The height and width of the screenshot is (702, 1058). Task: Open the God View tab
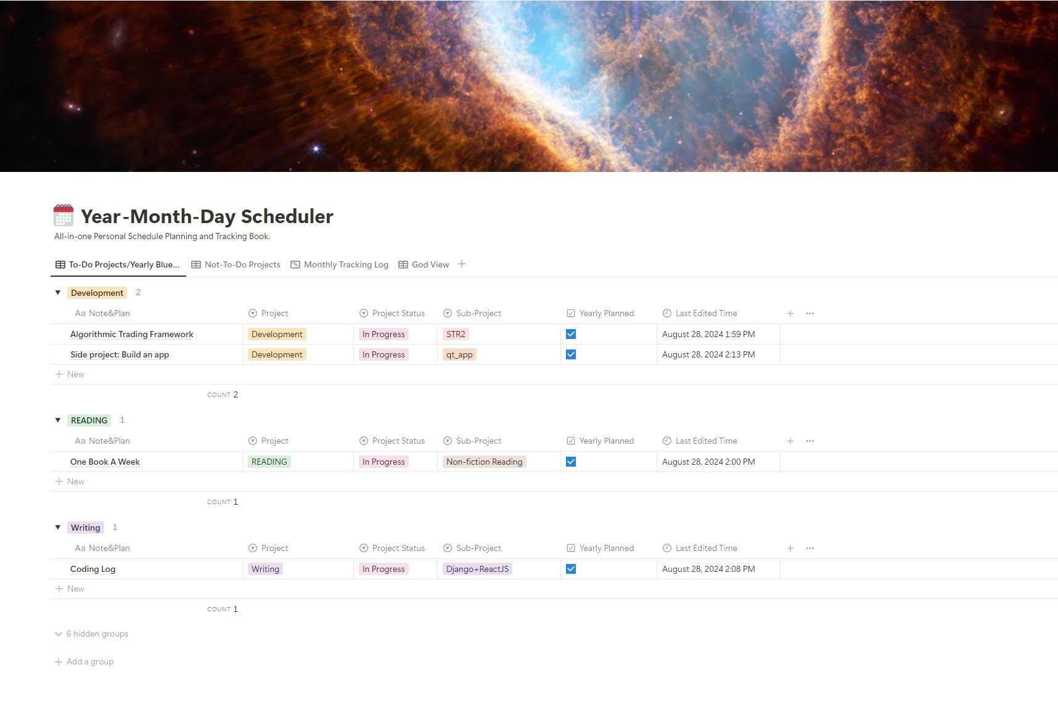(x=430, y=264)
